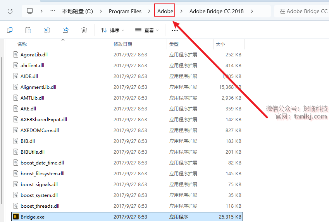Select the boost_signals.dll file name
This screenshot has width=329, height=222.
(x=39, y=185)
